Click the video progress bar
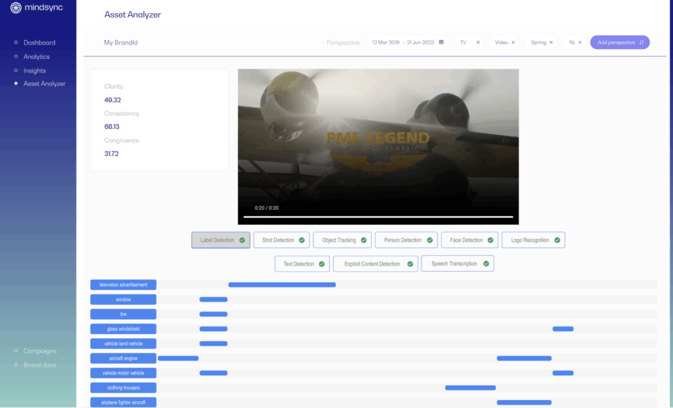Image resolution: width=673 pixels, height=408 pixels. pyautogui.click(x=378, y=216)
